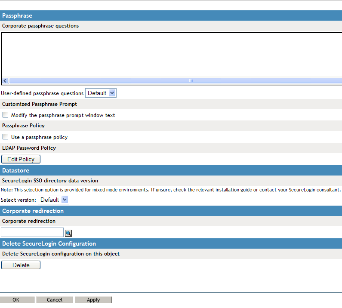Image resolution: width=342 pixels, height=308 pixels.
Task: Open the Corporate redirection object browser icon
Action: (x=68, y=233)
